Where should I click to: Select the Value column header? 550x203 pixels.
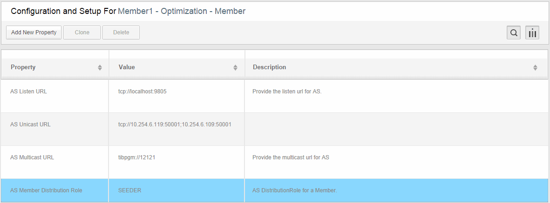(177, 67)
